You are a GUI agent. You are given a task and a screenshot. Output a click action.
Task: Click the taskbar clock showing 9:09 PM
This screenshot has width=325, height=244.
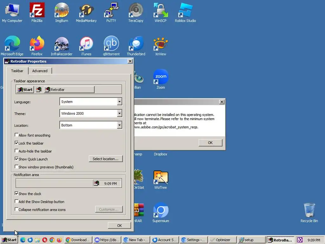[314, 240]
